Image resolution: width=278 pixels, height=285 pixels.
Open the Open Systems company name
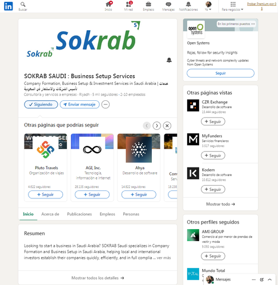click(198, 43)
